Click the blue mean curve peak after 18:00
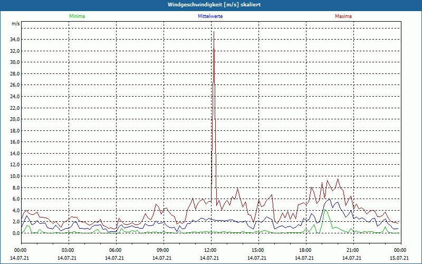This screenshot has height=264, width=422. 329,199
